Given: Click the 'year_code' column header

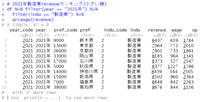Looking at the screenshot, I should click(21, 30).
